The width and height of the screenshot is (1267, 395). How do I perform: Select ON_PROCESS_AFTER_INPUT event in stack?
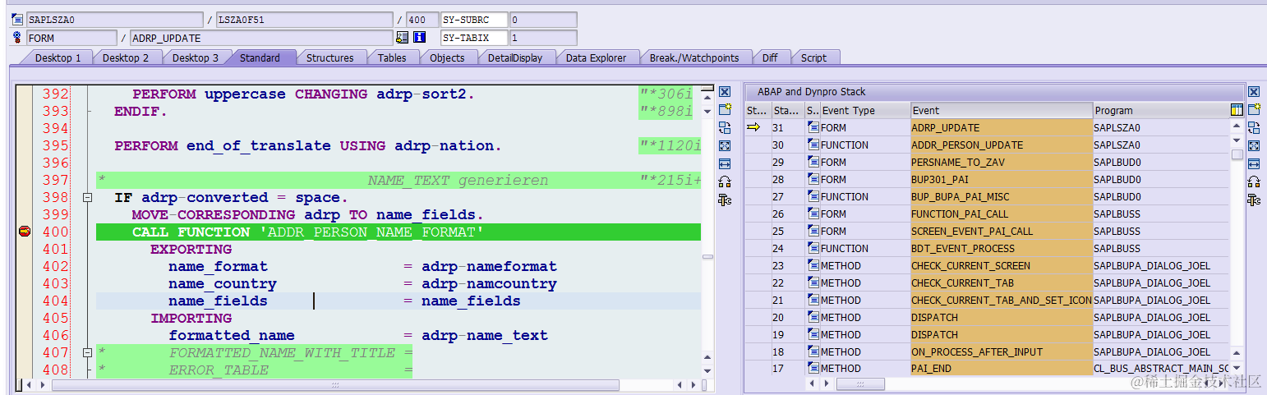pos(1002,351)
